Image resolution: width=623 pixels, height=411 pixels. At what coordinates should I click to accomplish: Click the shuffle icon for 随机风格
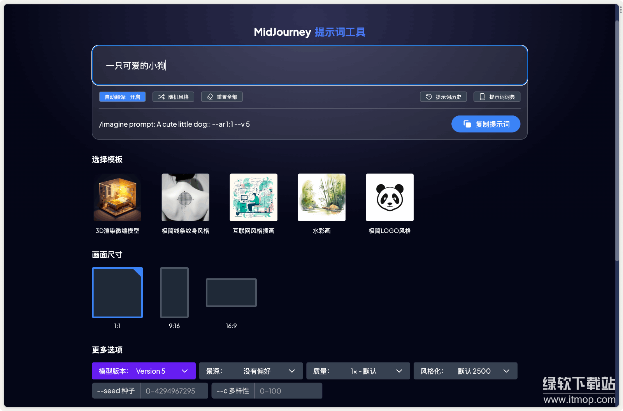click(161, 97)
